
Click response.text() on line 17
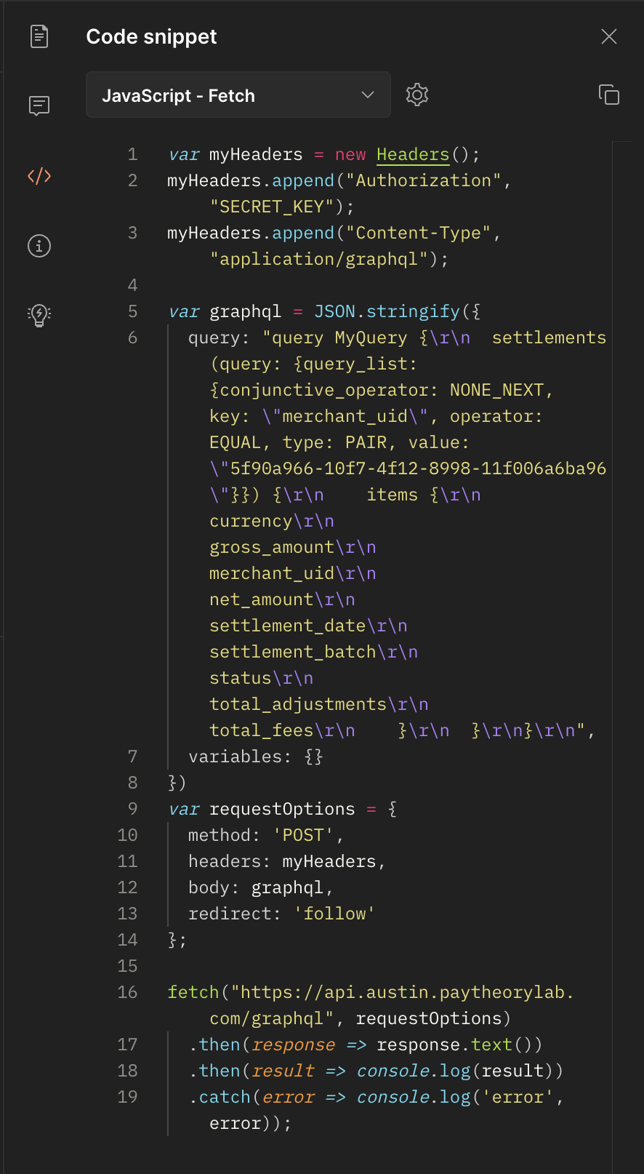(x=459, y=1045)
